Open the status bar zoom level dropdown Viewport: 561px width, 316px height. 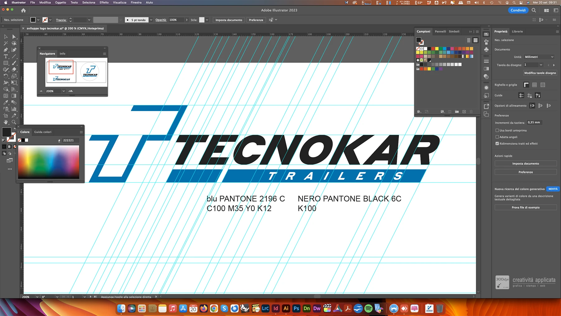(37, 297)
